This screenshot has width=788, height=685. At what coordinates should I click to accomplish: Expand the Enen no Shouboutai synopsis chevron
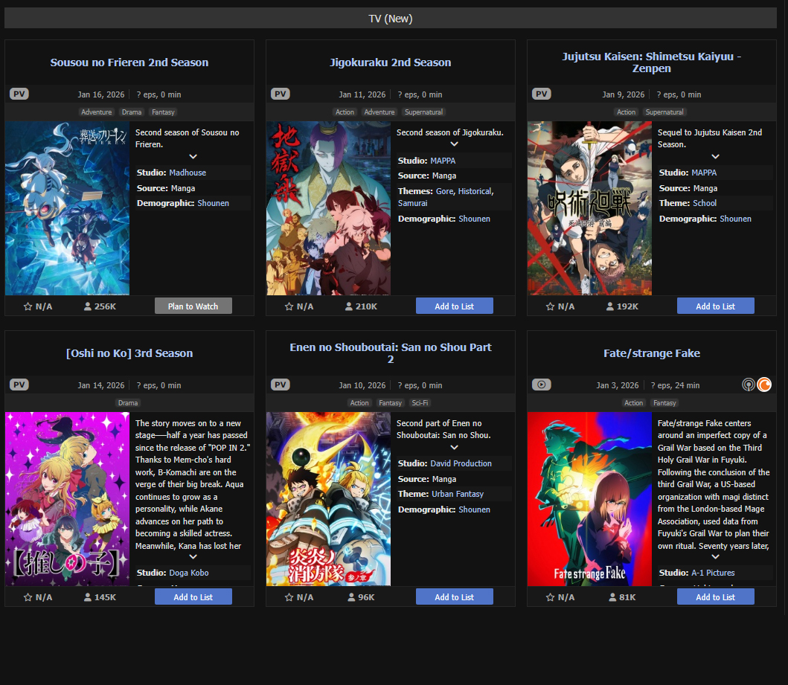[x=455, y=447]
